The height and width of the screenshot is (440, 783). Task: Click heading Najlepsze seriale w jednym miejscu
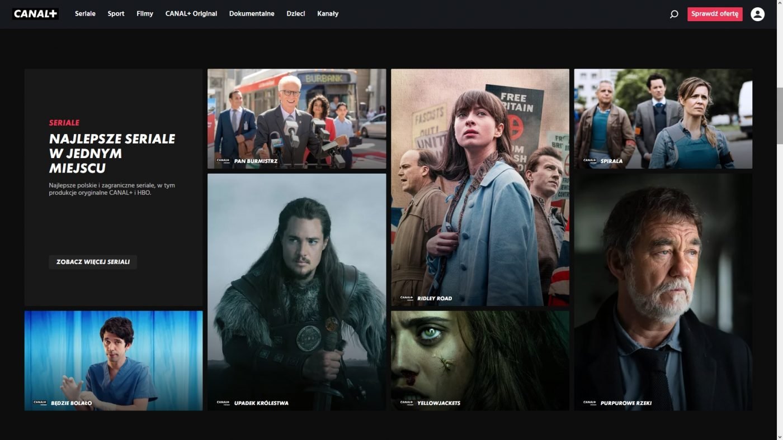pos(112,154)
